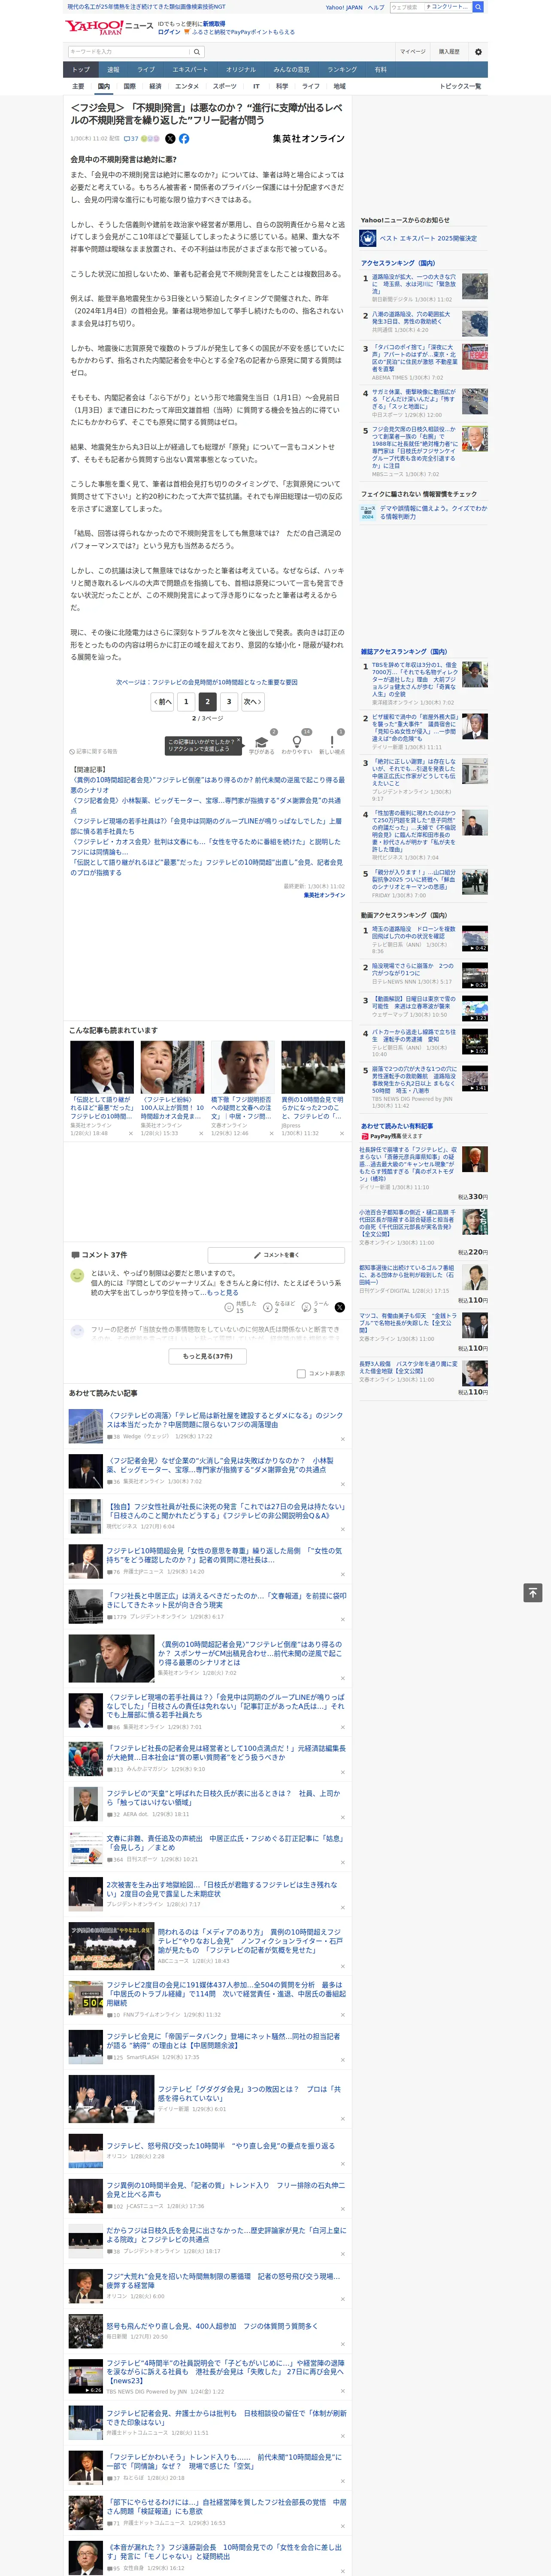Click into the keyword search field
The image size is (551, 2576).
click(x=129, y=52)
